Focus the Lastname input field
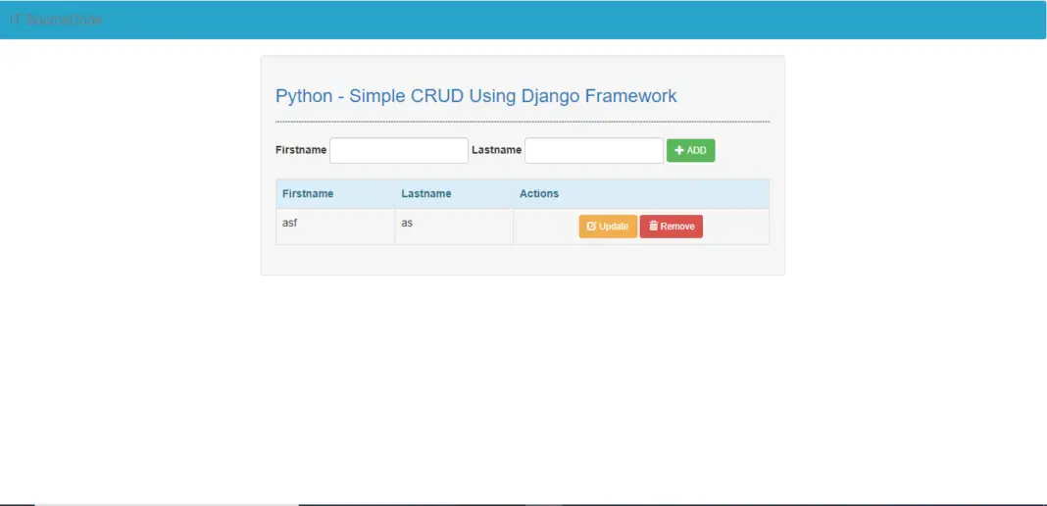The image size is (1047, 506). 594,150
